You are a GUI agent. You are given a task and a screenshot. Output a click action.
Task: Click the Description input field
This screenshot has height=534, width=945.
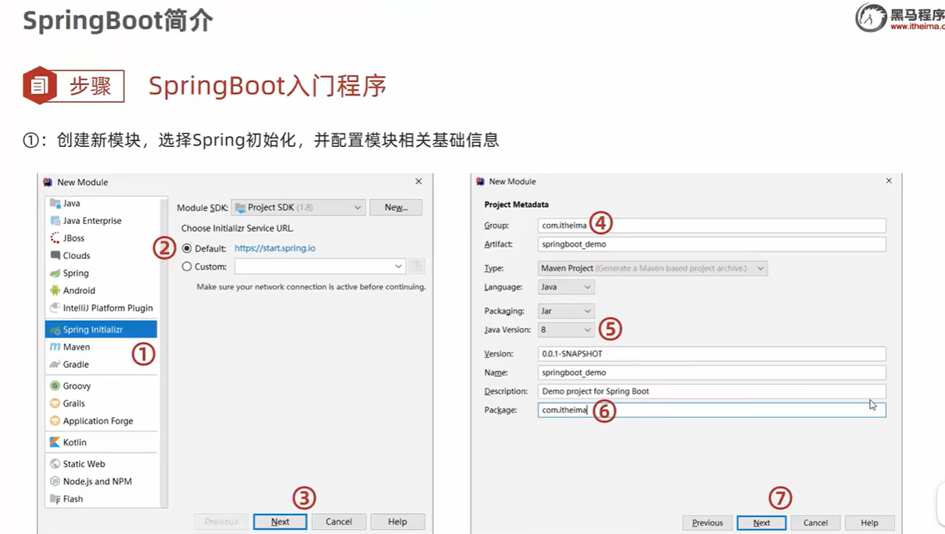pos(712,391)
